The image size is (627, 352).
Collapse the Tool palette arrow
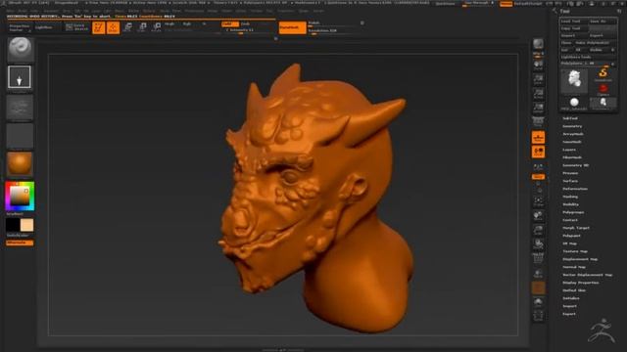coord(555,11)
